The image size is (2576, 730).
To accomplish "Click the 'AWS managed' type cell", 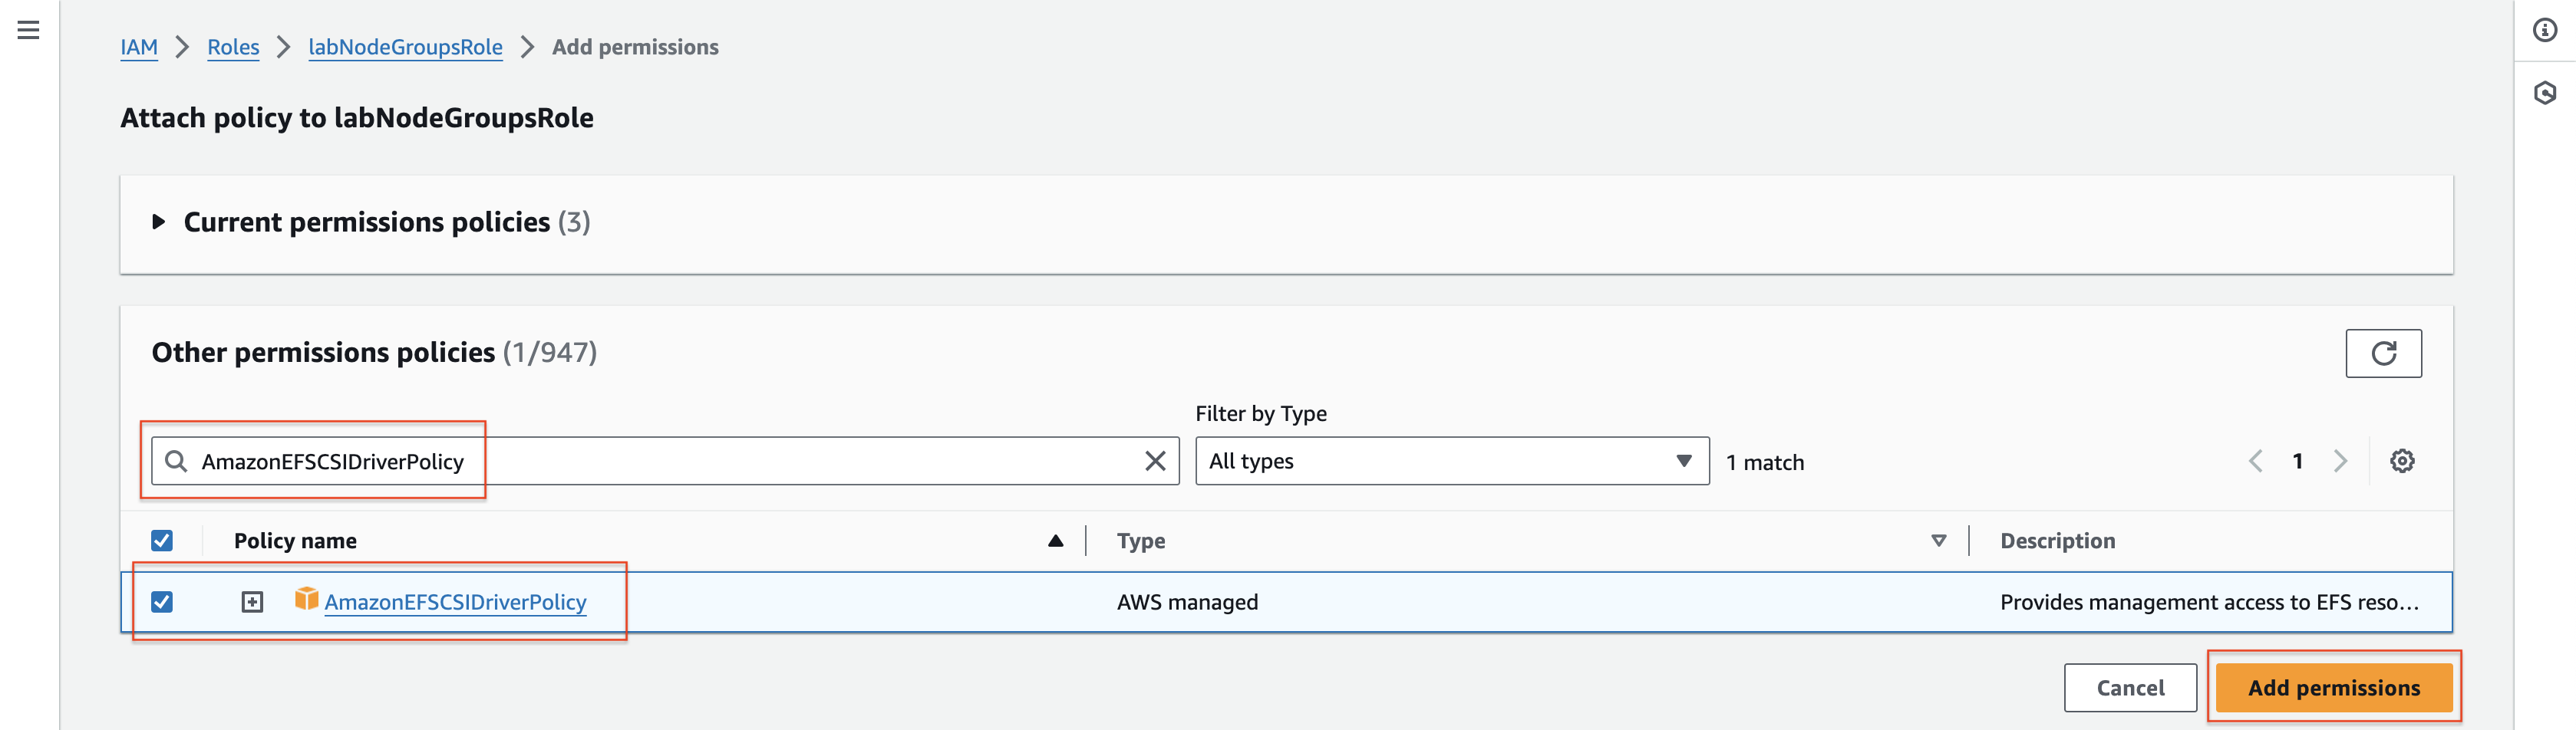I will click(x=1187, y=602).
